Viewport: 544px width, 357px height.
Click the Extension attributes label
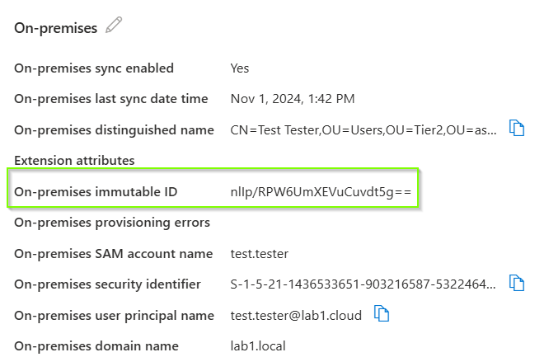tap(74, 160)
